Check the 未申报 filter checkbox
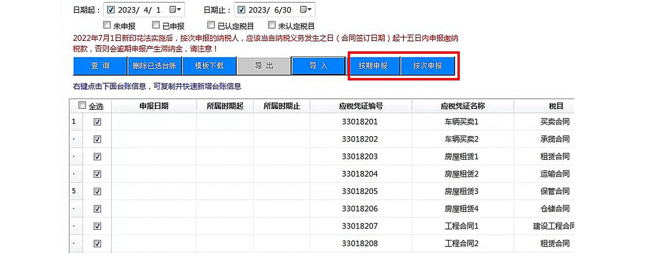 coord(107,26)
